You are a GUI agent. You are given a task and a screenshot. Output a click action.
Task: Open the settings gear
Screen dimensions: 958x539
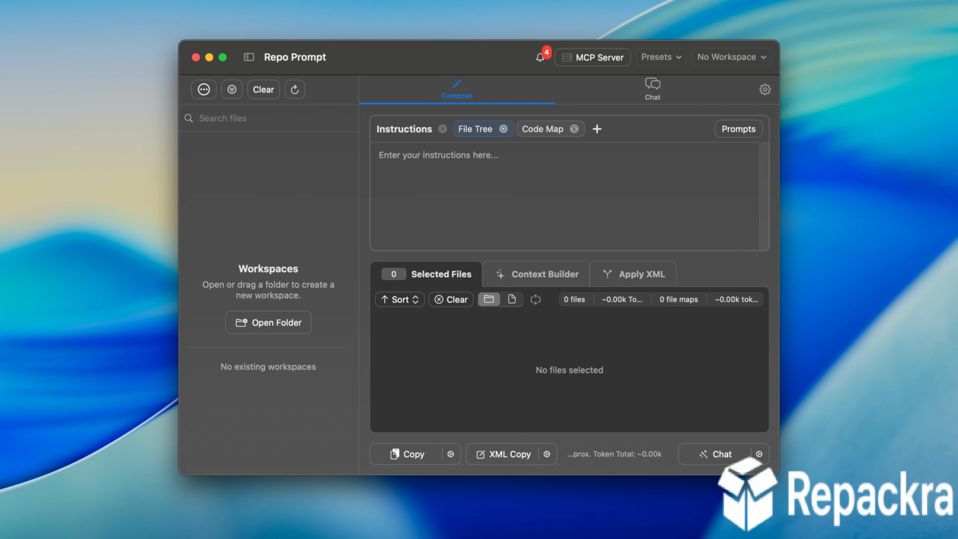point(765,89)
